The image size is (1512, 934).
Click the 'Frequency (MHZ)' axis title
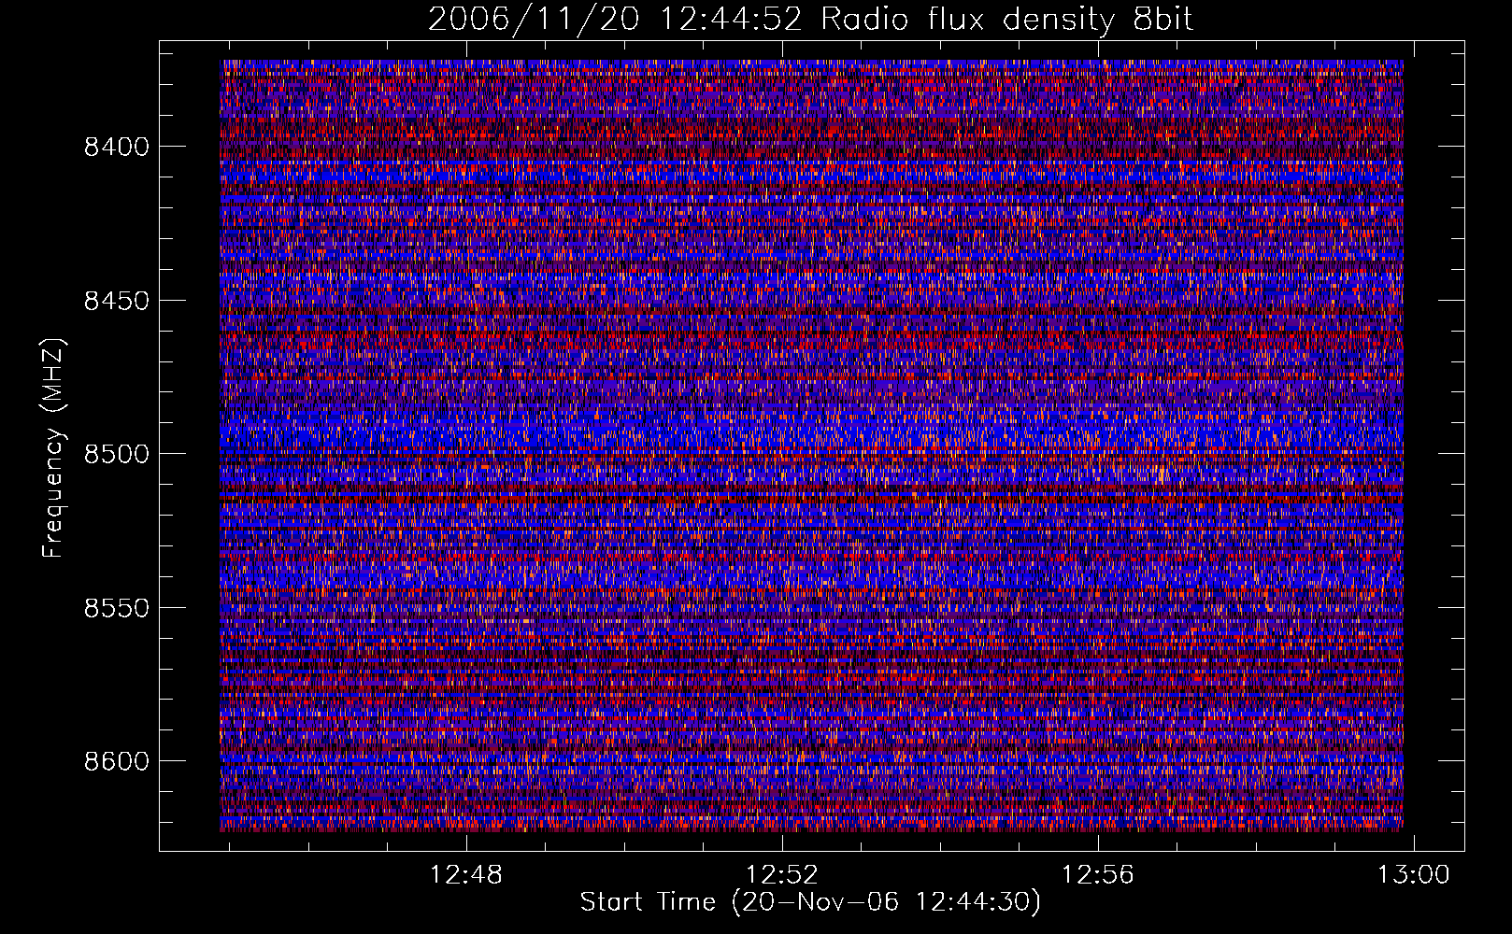[x=54, y=448]
